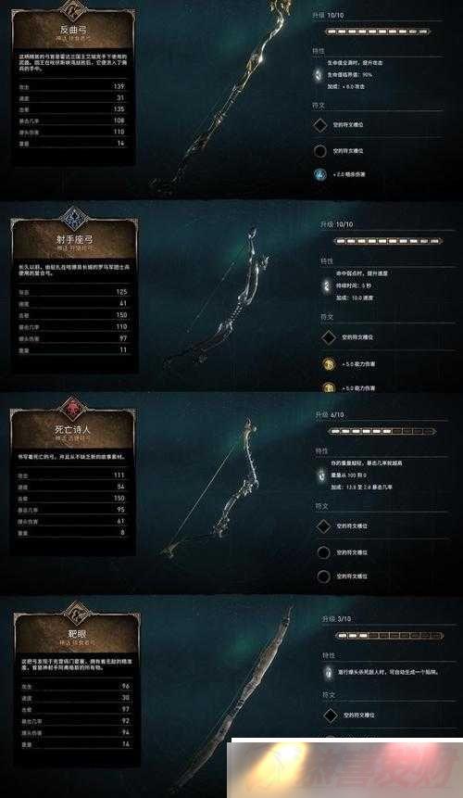Select first gold +5.0 rune icon of 射手座弓
Image resolution: width=463 pixels, height=798 pixels.
click(328, 364)
